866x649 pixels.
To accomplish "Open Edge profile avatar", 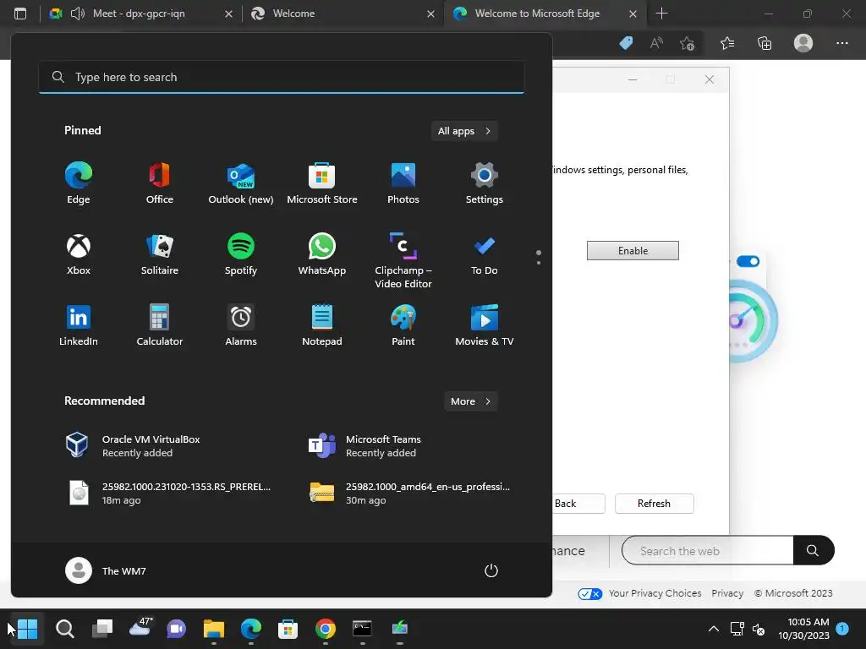I will click(803, 43).
